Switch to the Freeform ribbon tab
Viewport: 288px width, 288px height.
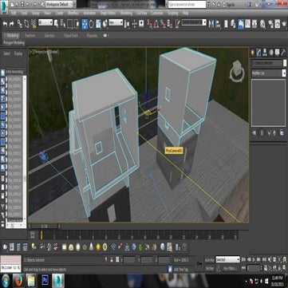30,35
